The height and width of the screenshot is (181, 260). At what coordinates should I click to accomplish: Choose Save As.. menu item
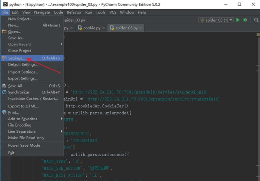coord(32,38)
